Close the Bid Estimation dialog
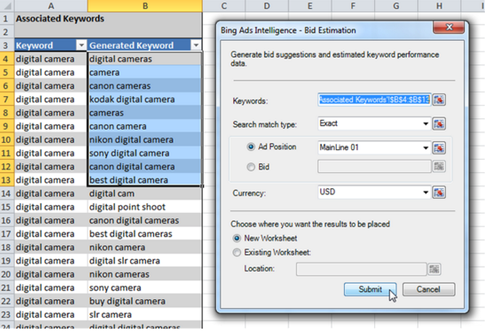The width and height of the screenshot is (485, 331). coord(449,27)
